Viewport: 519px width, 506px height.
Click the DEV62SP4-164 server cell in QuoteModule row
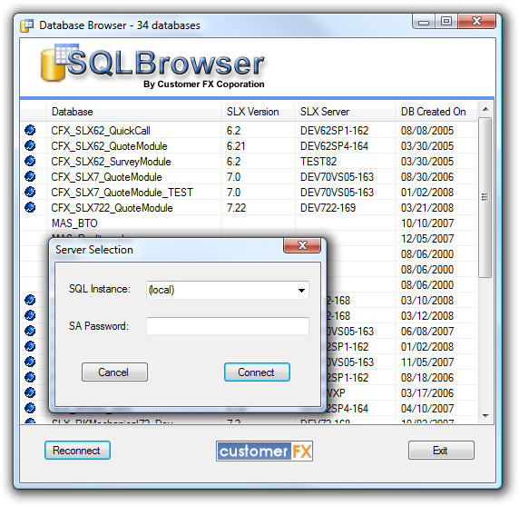click(x=334, y=146)
